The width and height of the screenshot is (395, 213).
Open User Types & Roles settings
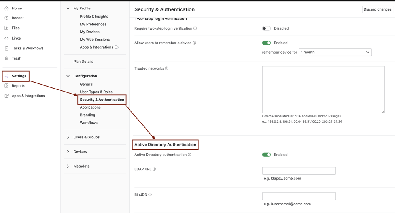96,92
